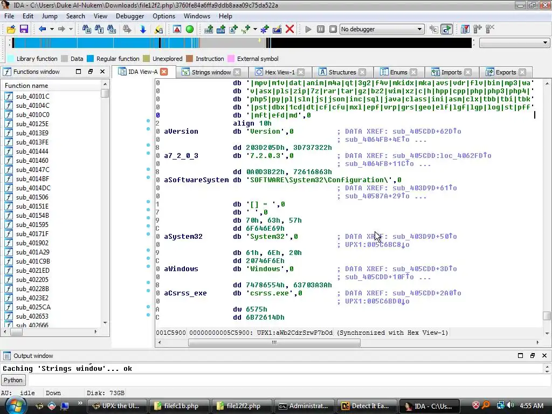The image size is (552, 414).
Task: Jump forward with the gray right arrow
Action: [61, 29]
